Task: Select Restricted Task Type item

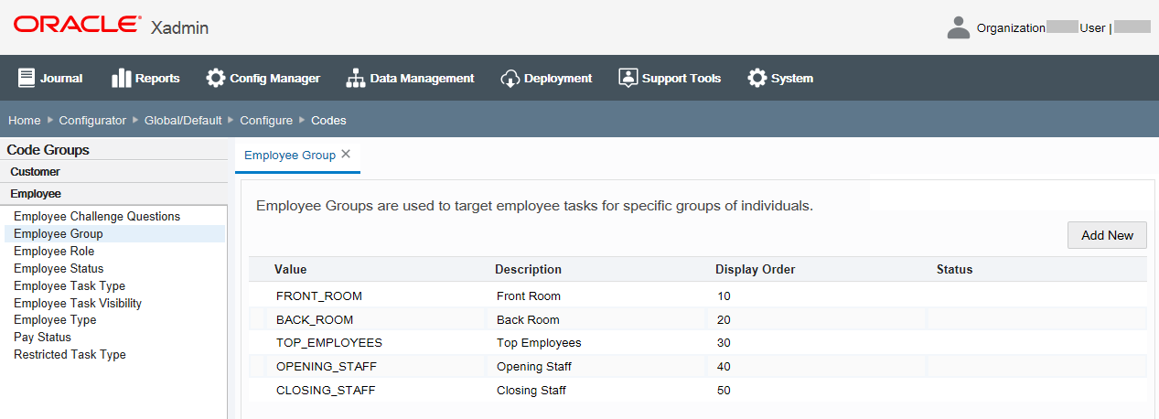Action: coord(70,354)
